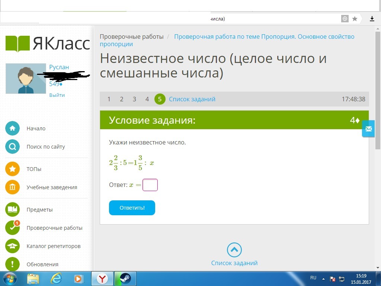Click the globe translate icon in the address bar
Image resolution: width=381 pixels, height=286 pixels.
click(345, 19)
